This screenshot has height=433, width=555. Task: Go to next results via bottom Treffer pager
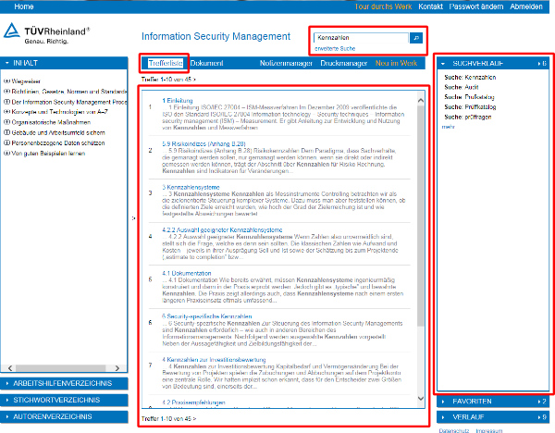click(x=194, y=418)
